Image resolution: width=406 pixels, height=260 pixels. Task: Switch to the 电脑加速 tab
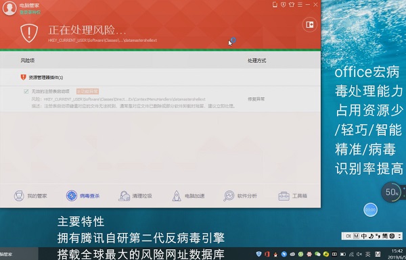[x=188, y=196]
